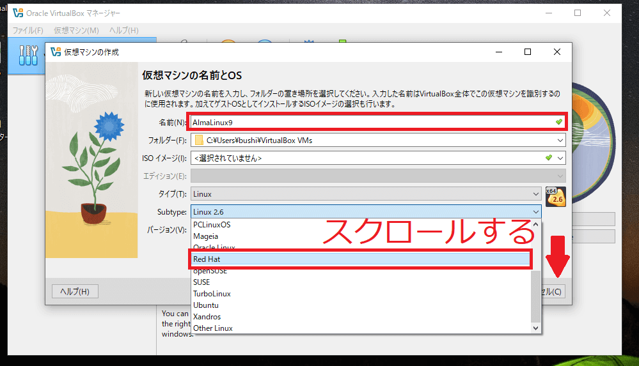Click the scroll up arrow in the Subtype list
Viewport: 639px width, 366px height.
(x=536, y=224)
